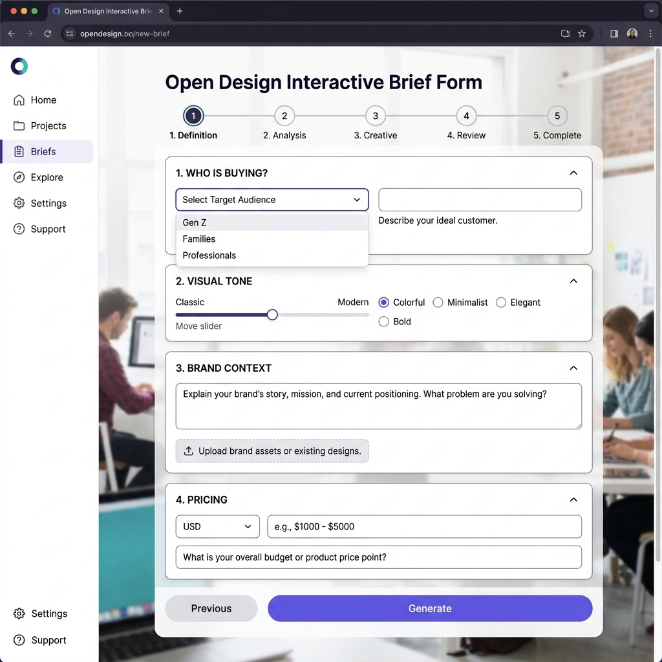Select the Colorful radio button
Viewport: 662px width, 662px height.
pos(383,303)
